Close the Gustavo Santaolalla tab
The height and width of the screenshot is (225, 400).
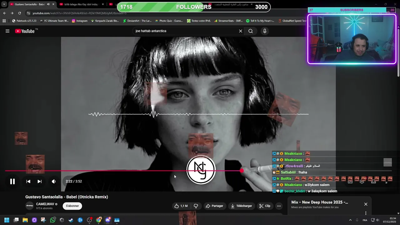tap(53, 4)
